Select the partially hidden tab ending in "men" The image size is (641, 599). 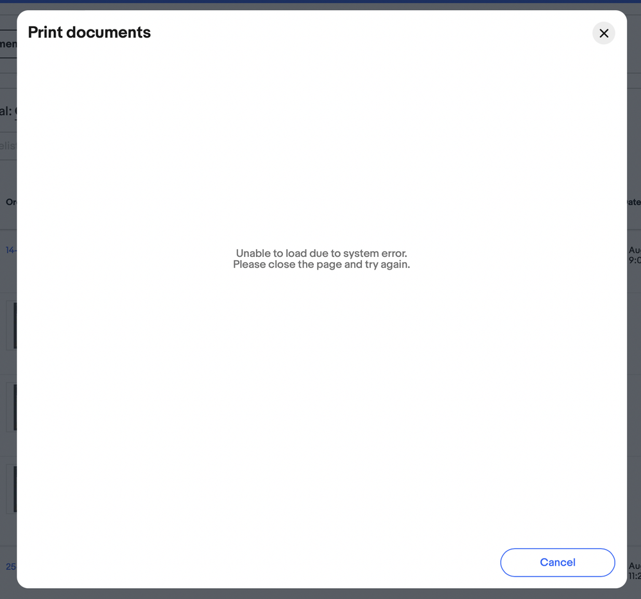click(8, 44)
